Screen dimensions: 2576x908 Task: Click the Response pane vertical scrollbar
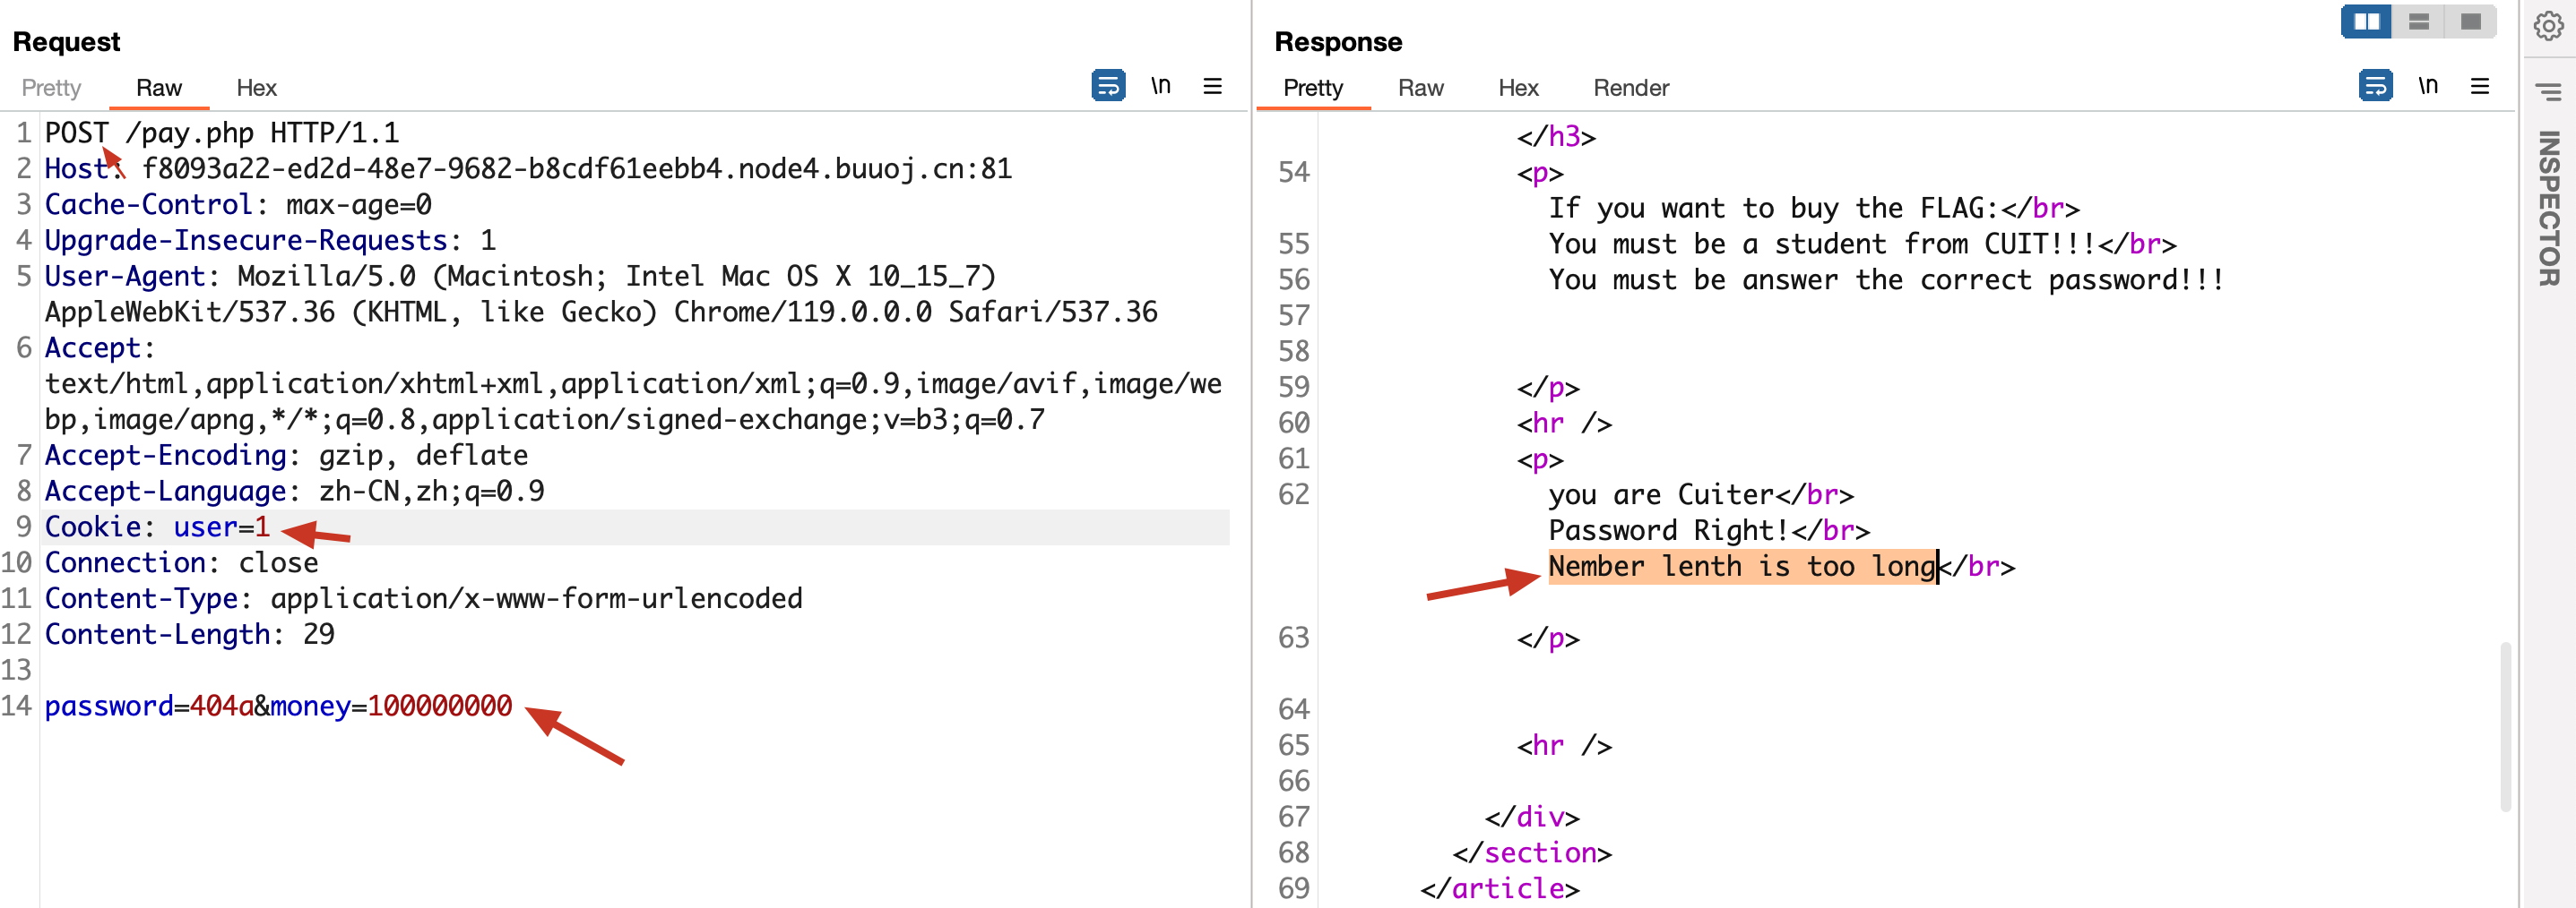click(x=2505, y=726)
